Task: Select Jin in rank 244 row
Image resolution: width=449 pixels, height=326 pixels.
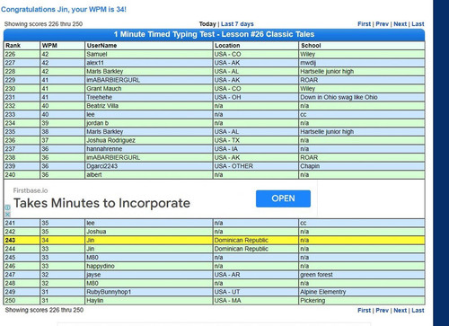Action: (91, 249)
